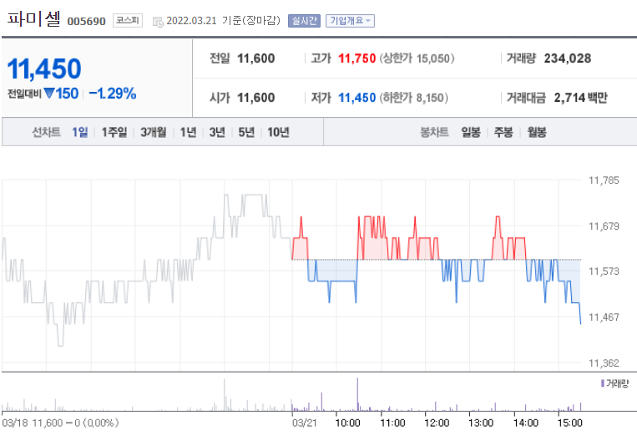Click the 03/18 11,600 previous-day readout

[x=60, y=423]
